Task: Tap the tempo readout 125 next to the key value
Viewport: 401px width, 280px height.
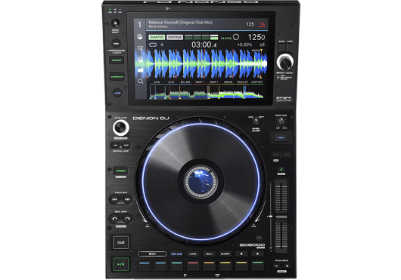Action: [250, 24]
